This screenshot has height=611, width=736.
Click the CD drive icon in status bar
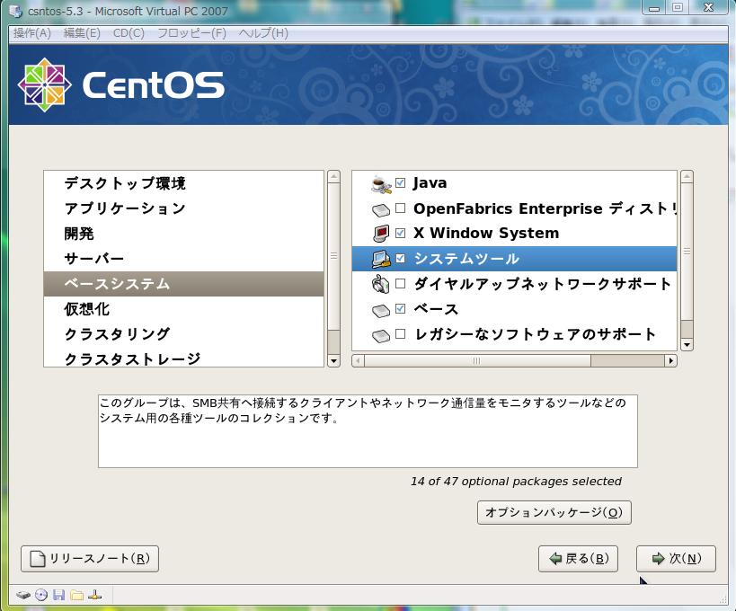40,595
